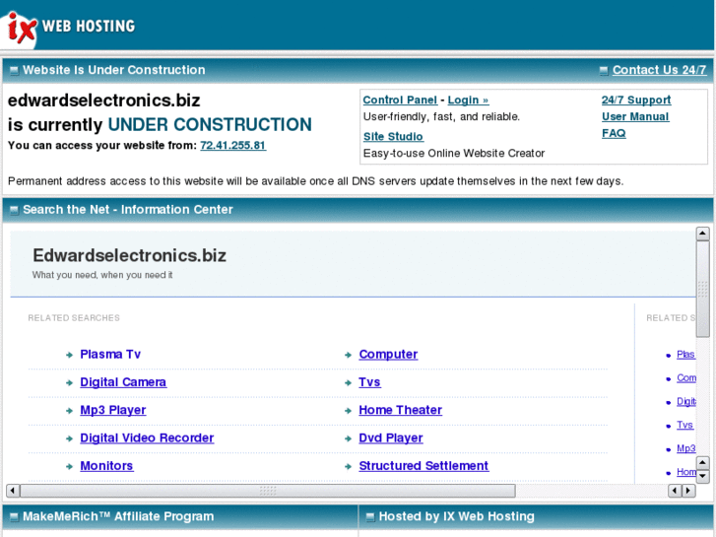Open the Dvd Player related search

[391, 438]
